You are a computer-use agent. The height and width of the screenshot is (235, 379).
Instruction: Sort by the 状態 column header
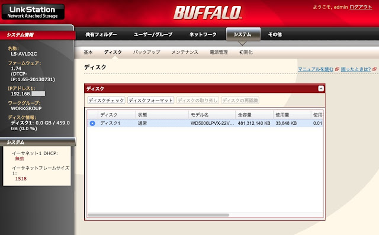pos(162,115)
